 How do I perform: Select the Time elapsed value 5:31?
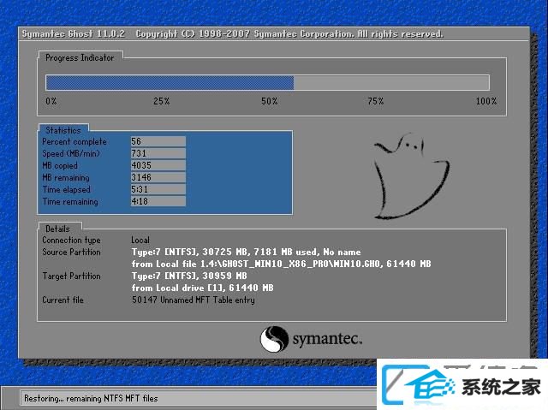(158, 189)
